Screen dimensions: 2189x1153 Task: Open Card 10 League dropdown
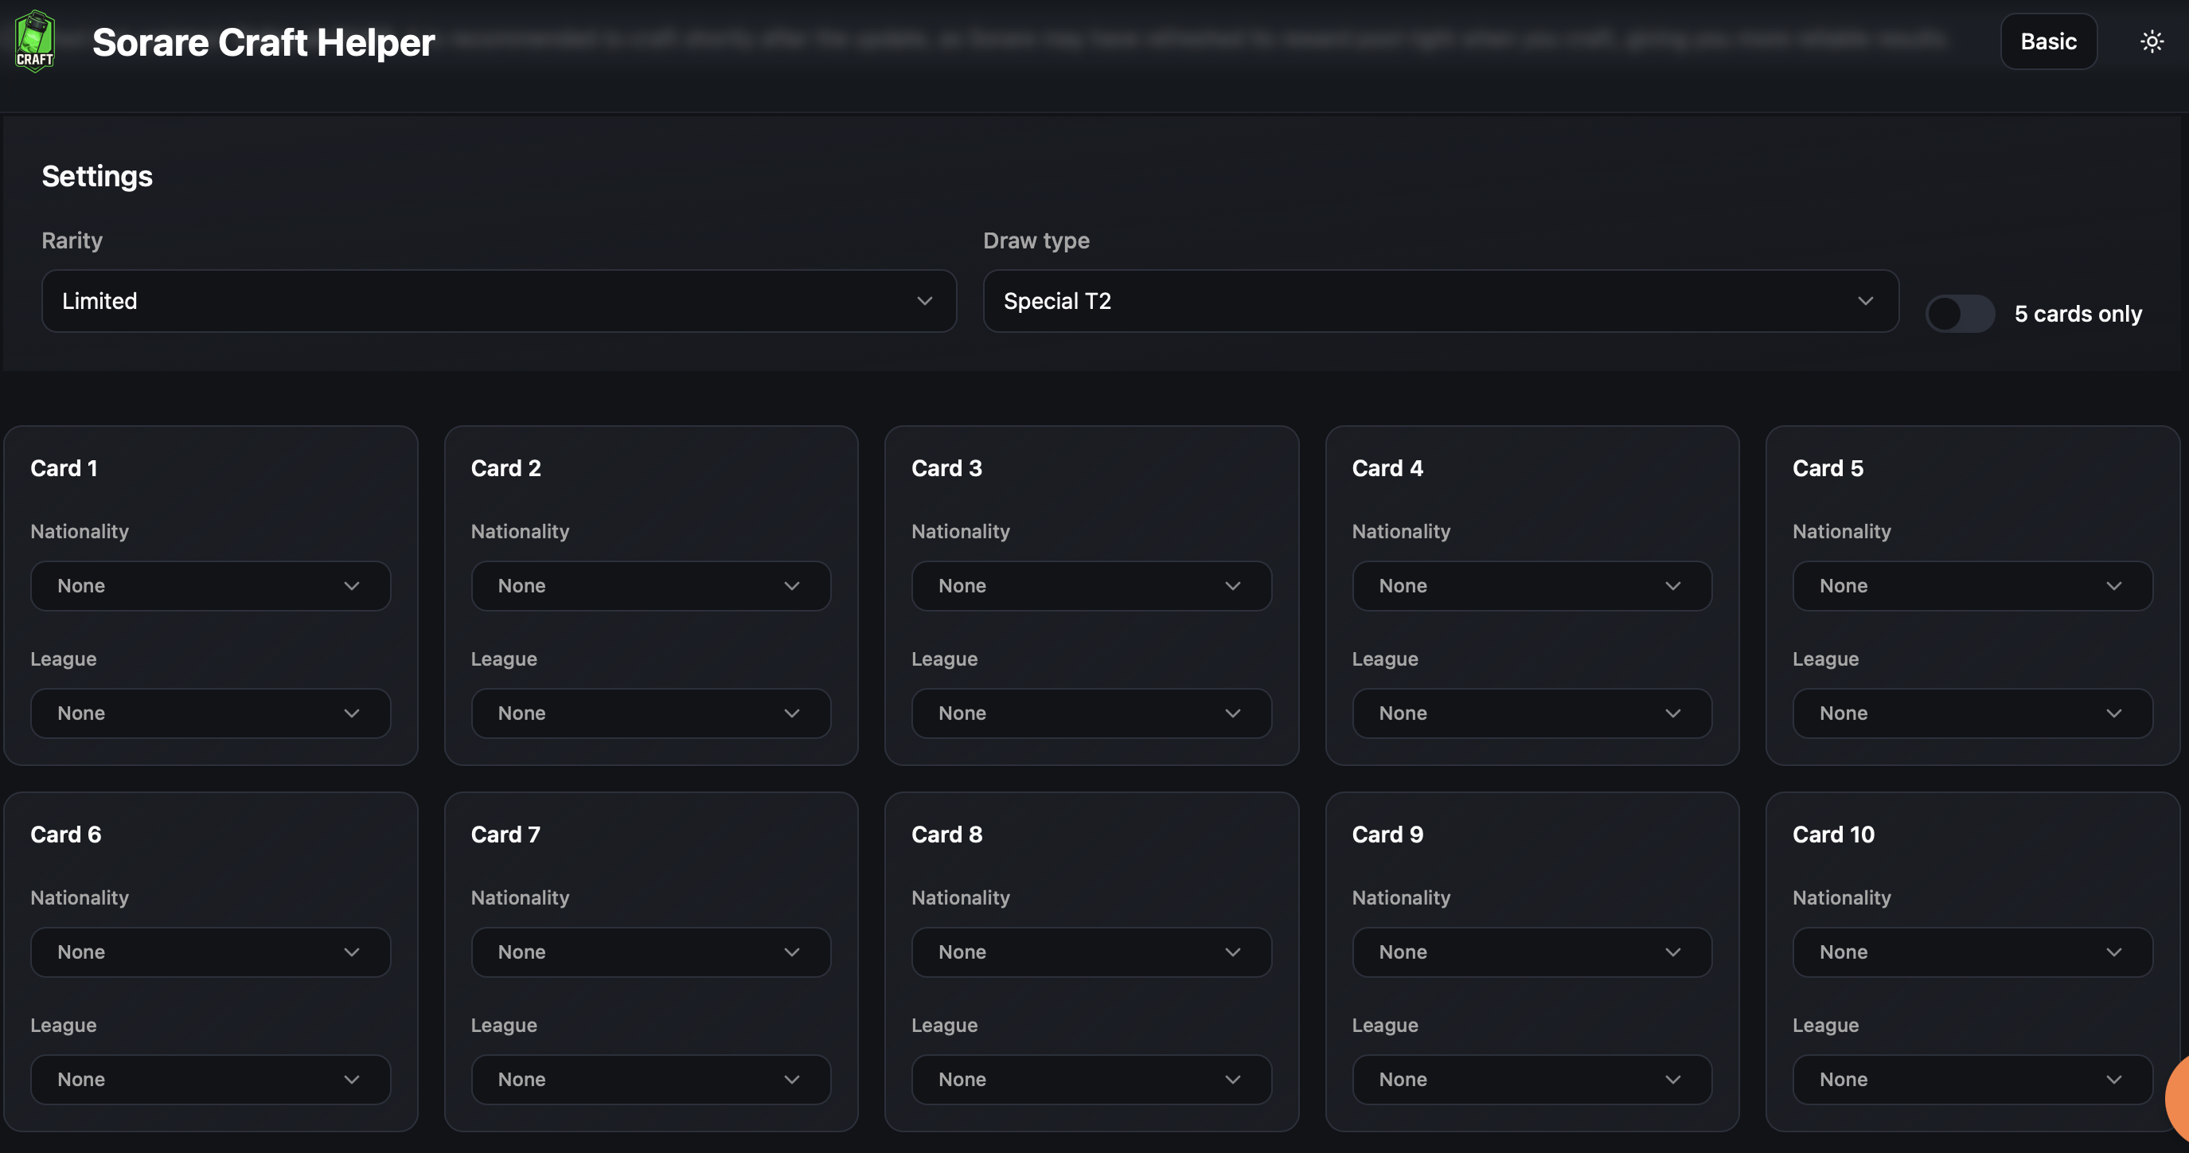pyautogui.click(x=1972, y=1080)
